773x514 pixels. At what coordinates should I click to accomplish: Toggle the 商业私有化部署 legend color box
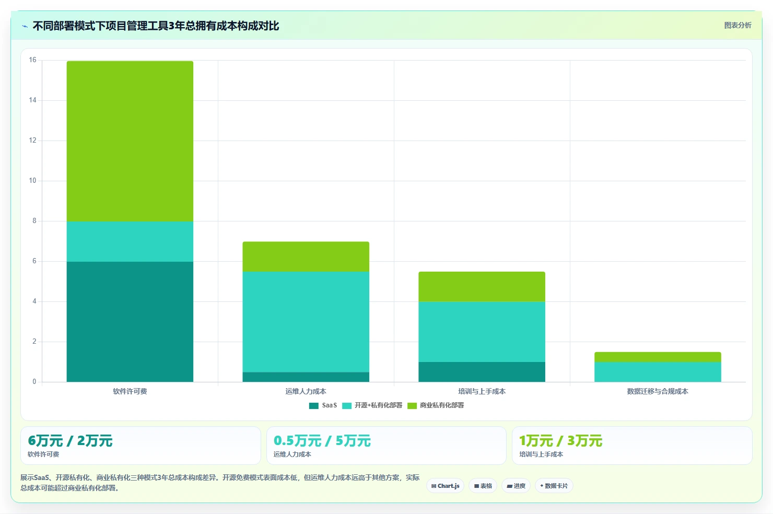[412, 405]
